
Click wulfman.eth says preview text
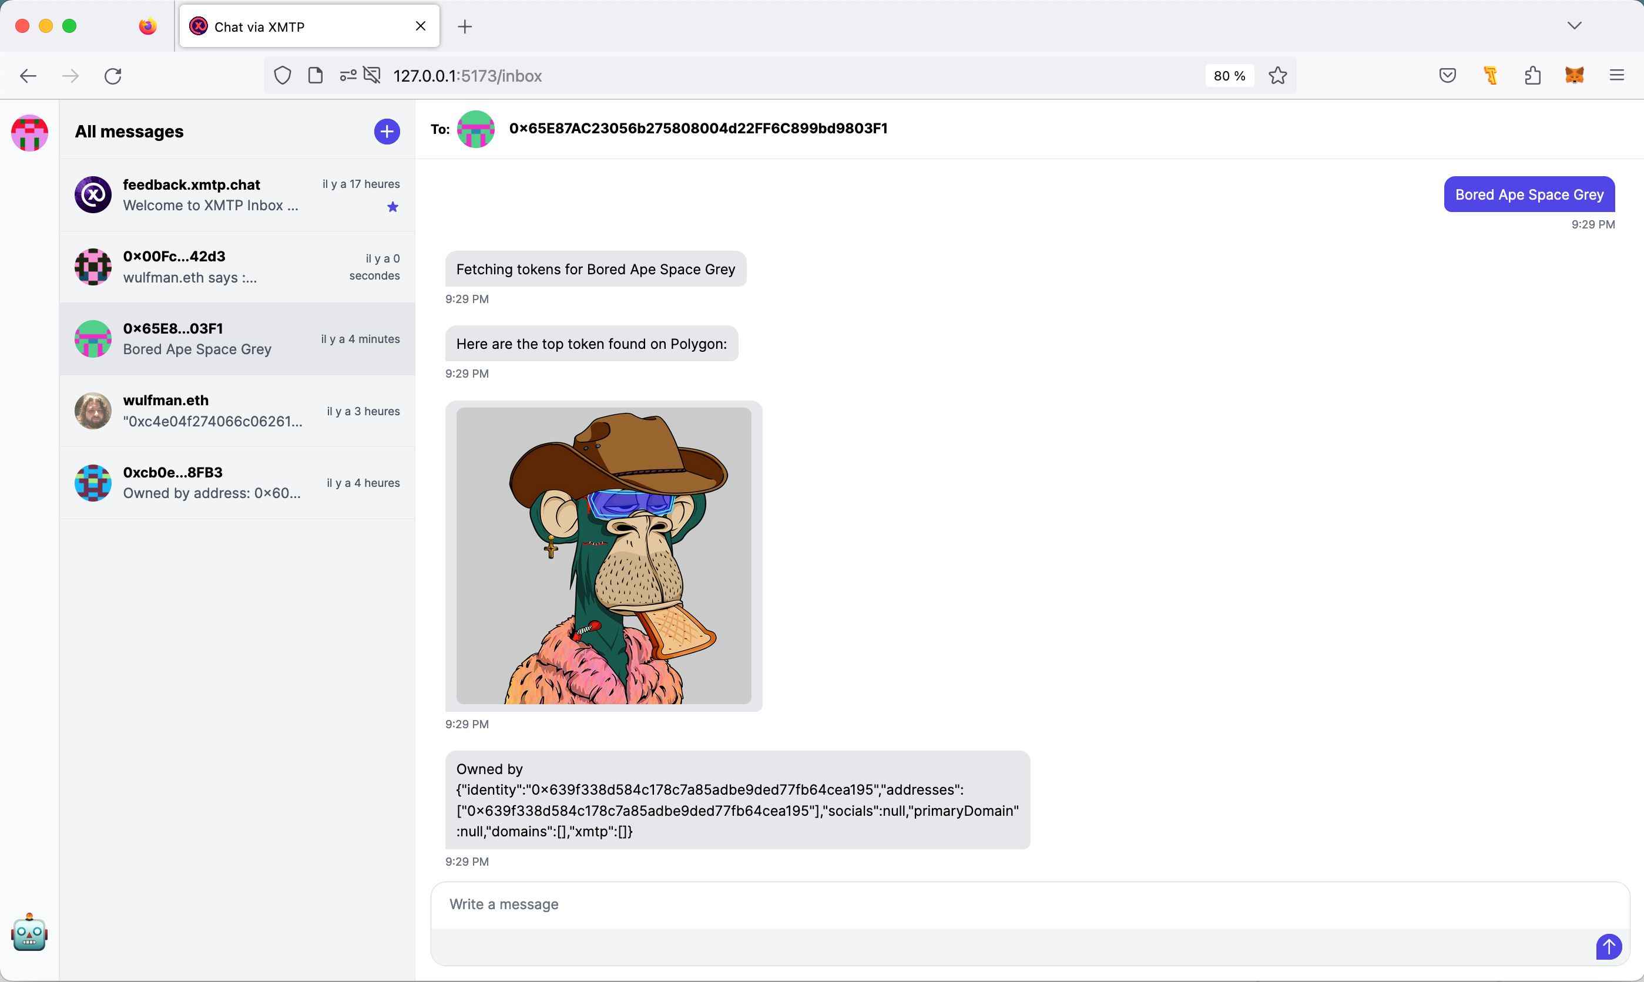(190, 278)
